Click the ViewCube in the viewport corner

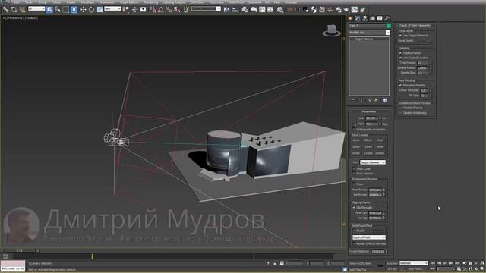click(331, 30)
